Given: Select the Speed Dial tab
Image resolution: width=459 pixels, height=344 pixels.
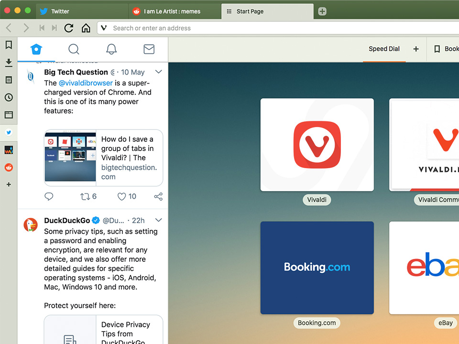Looking at the screenshot, I should (384, 49).
